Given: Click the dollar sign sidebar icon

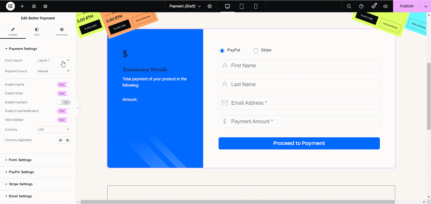Looking at the screenshot, I should [x=125, y=54].
